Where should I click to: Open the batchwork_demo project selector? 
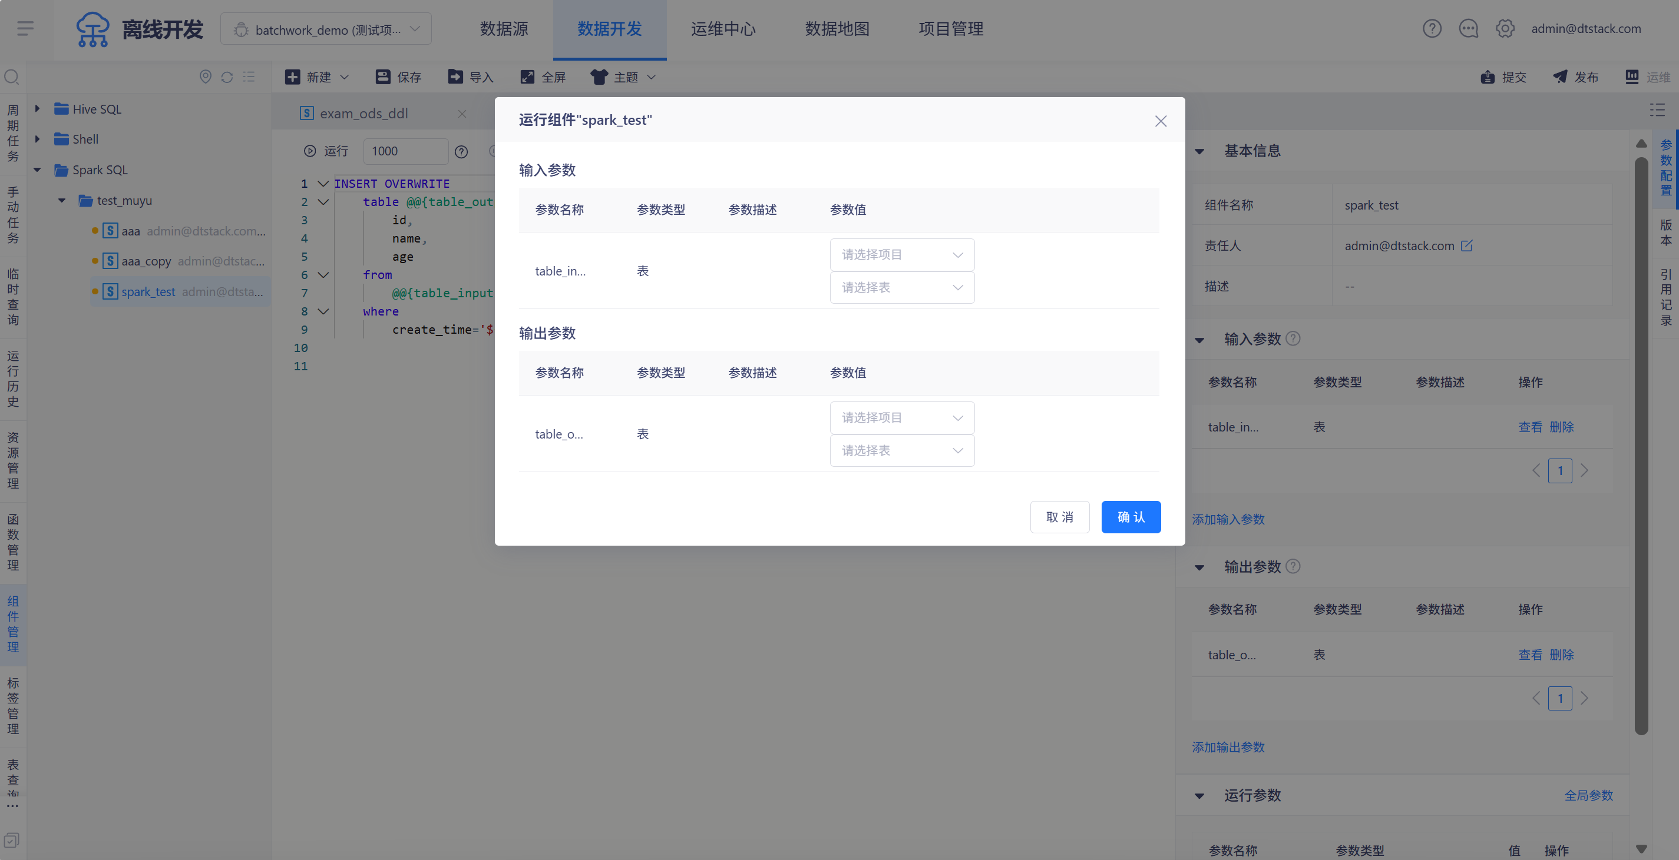(x=326, y=29)
